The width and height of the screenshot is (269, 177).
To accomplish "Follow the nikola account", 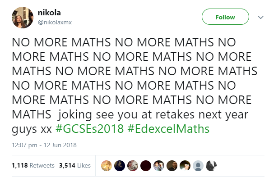I will (225, 17).
